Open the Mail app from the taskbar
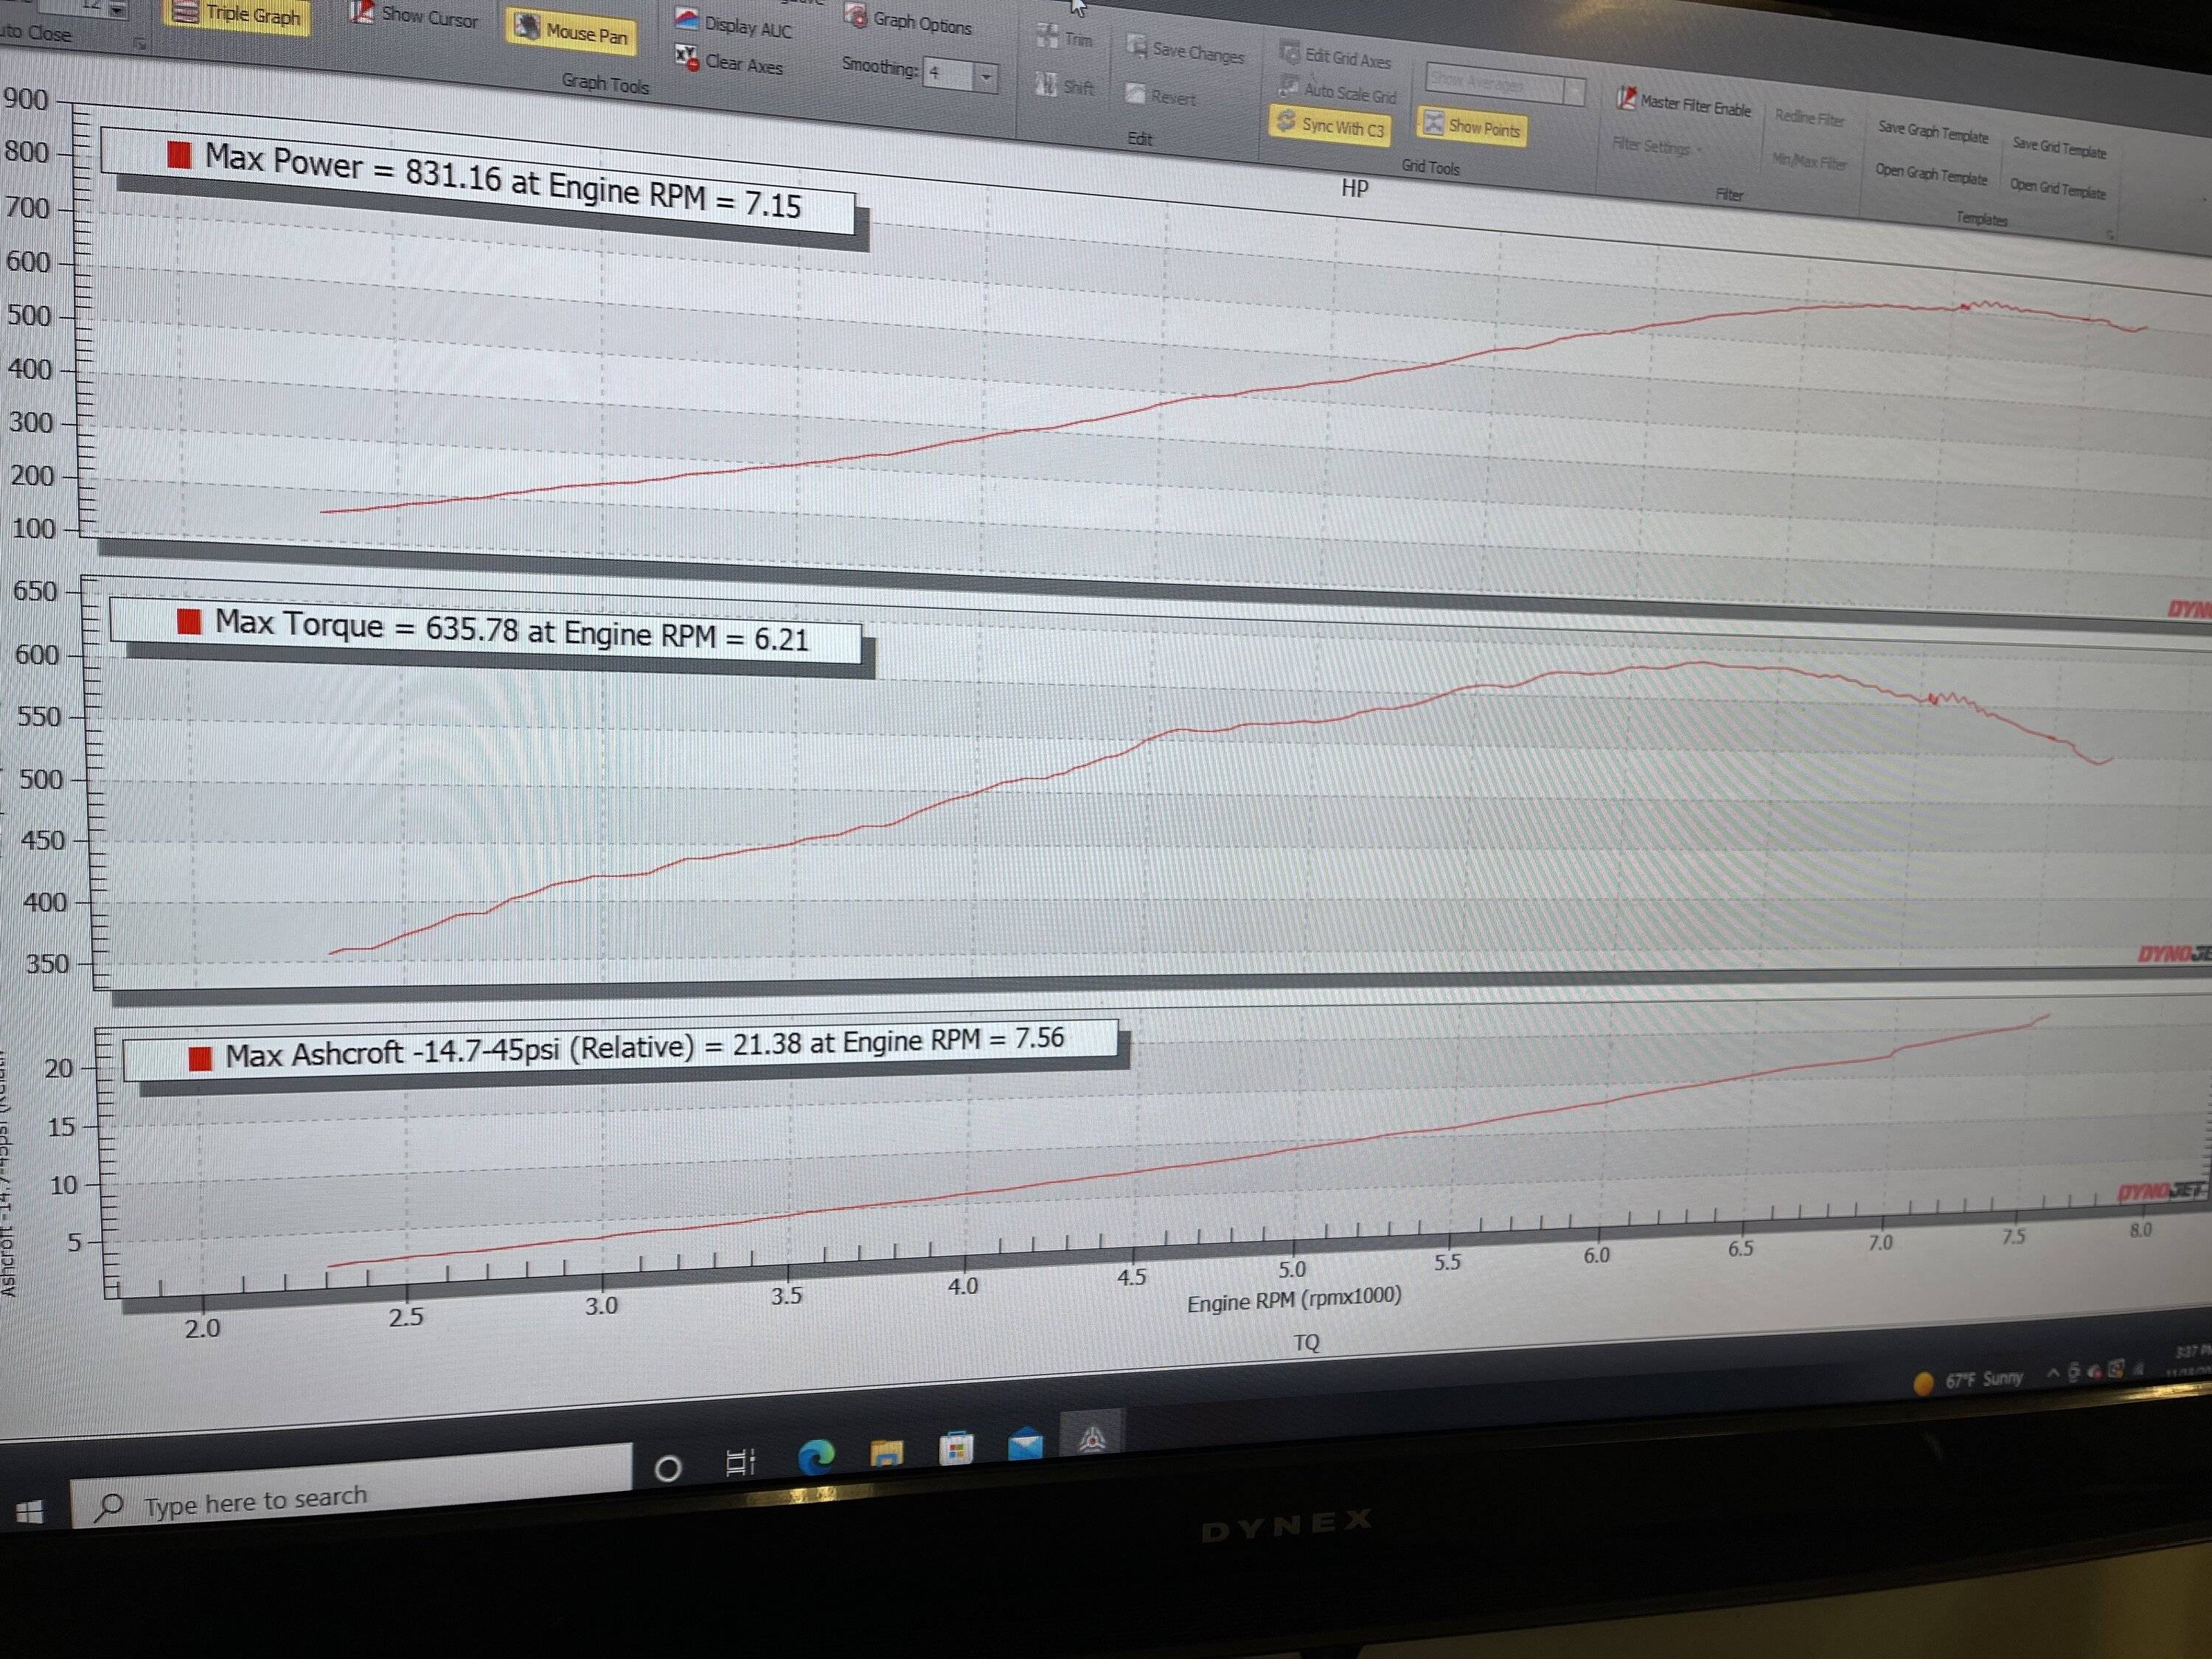This screenshot has width=2212, height=1659. click(1025, 1444)
